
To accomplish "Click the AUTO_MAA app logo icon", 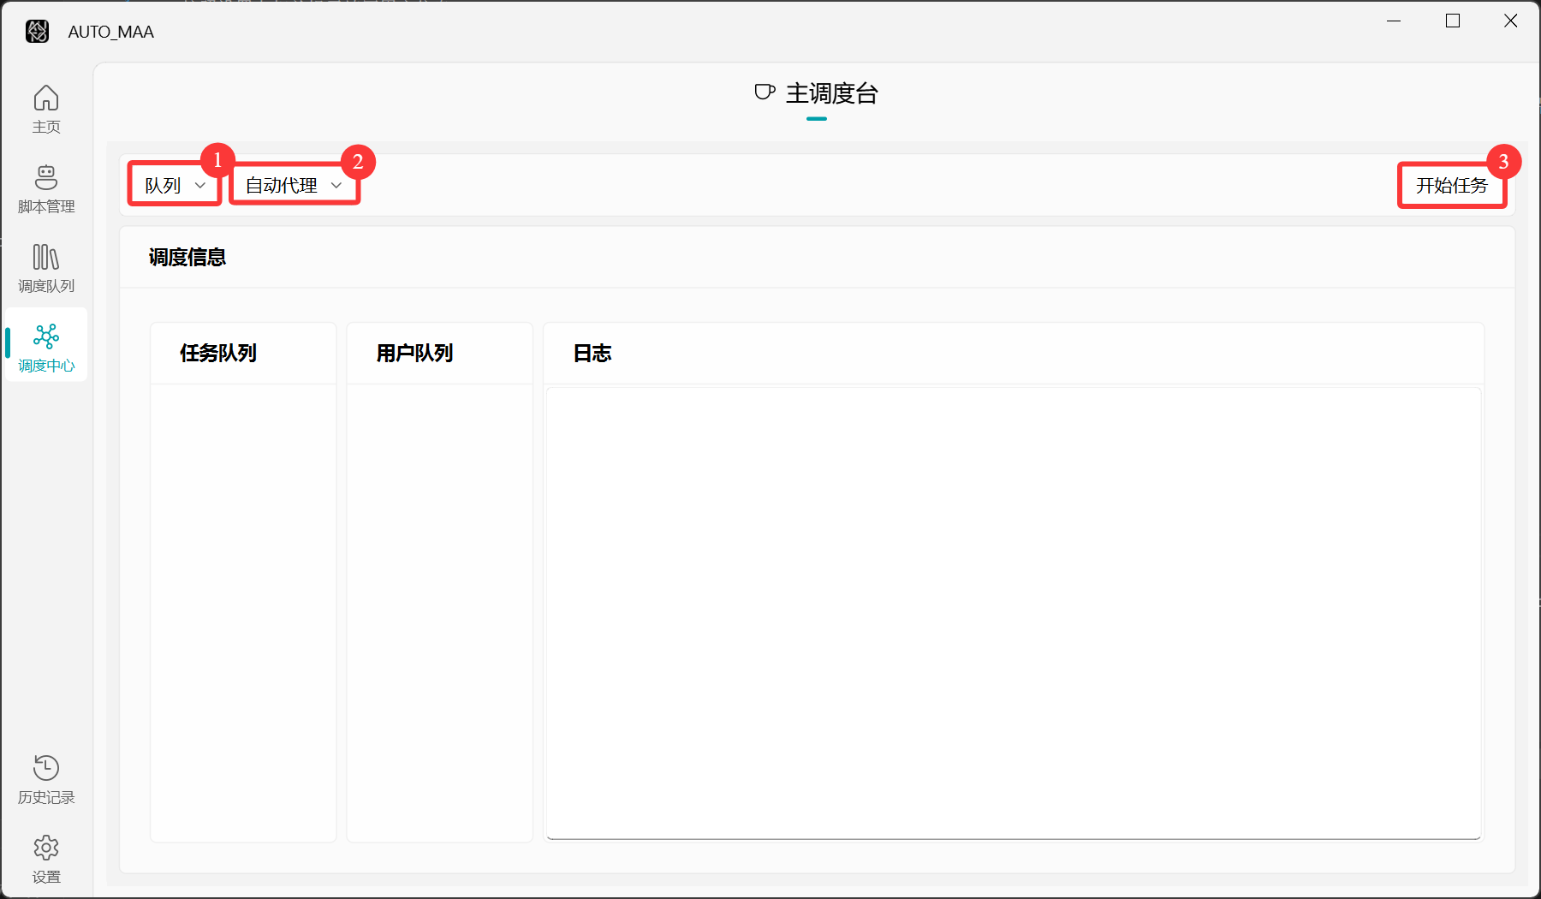I will (37, 32).
